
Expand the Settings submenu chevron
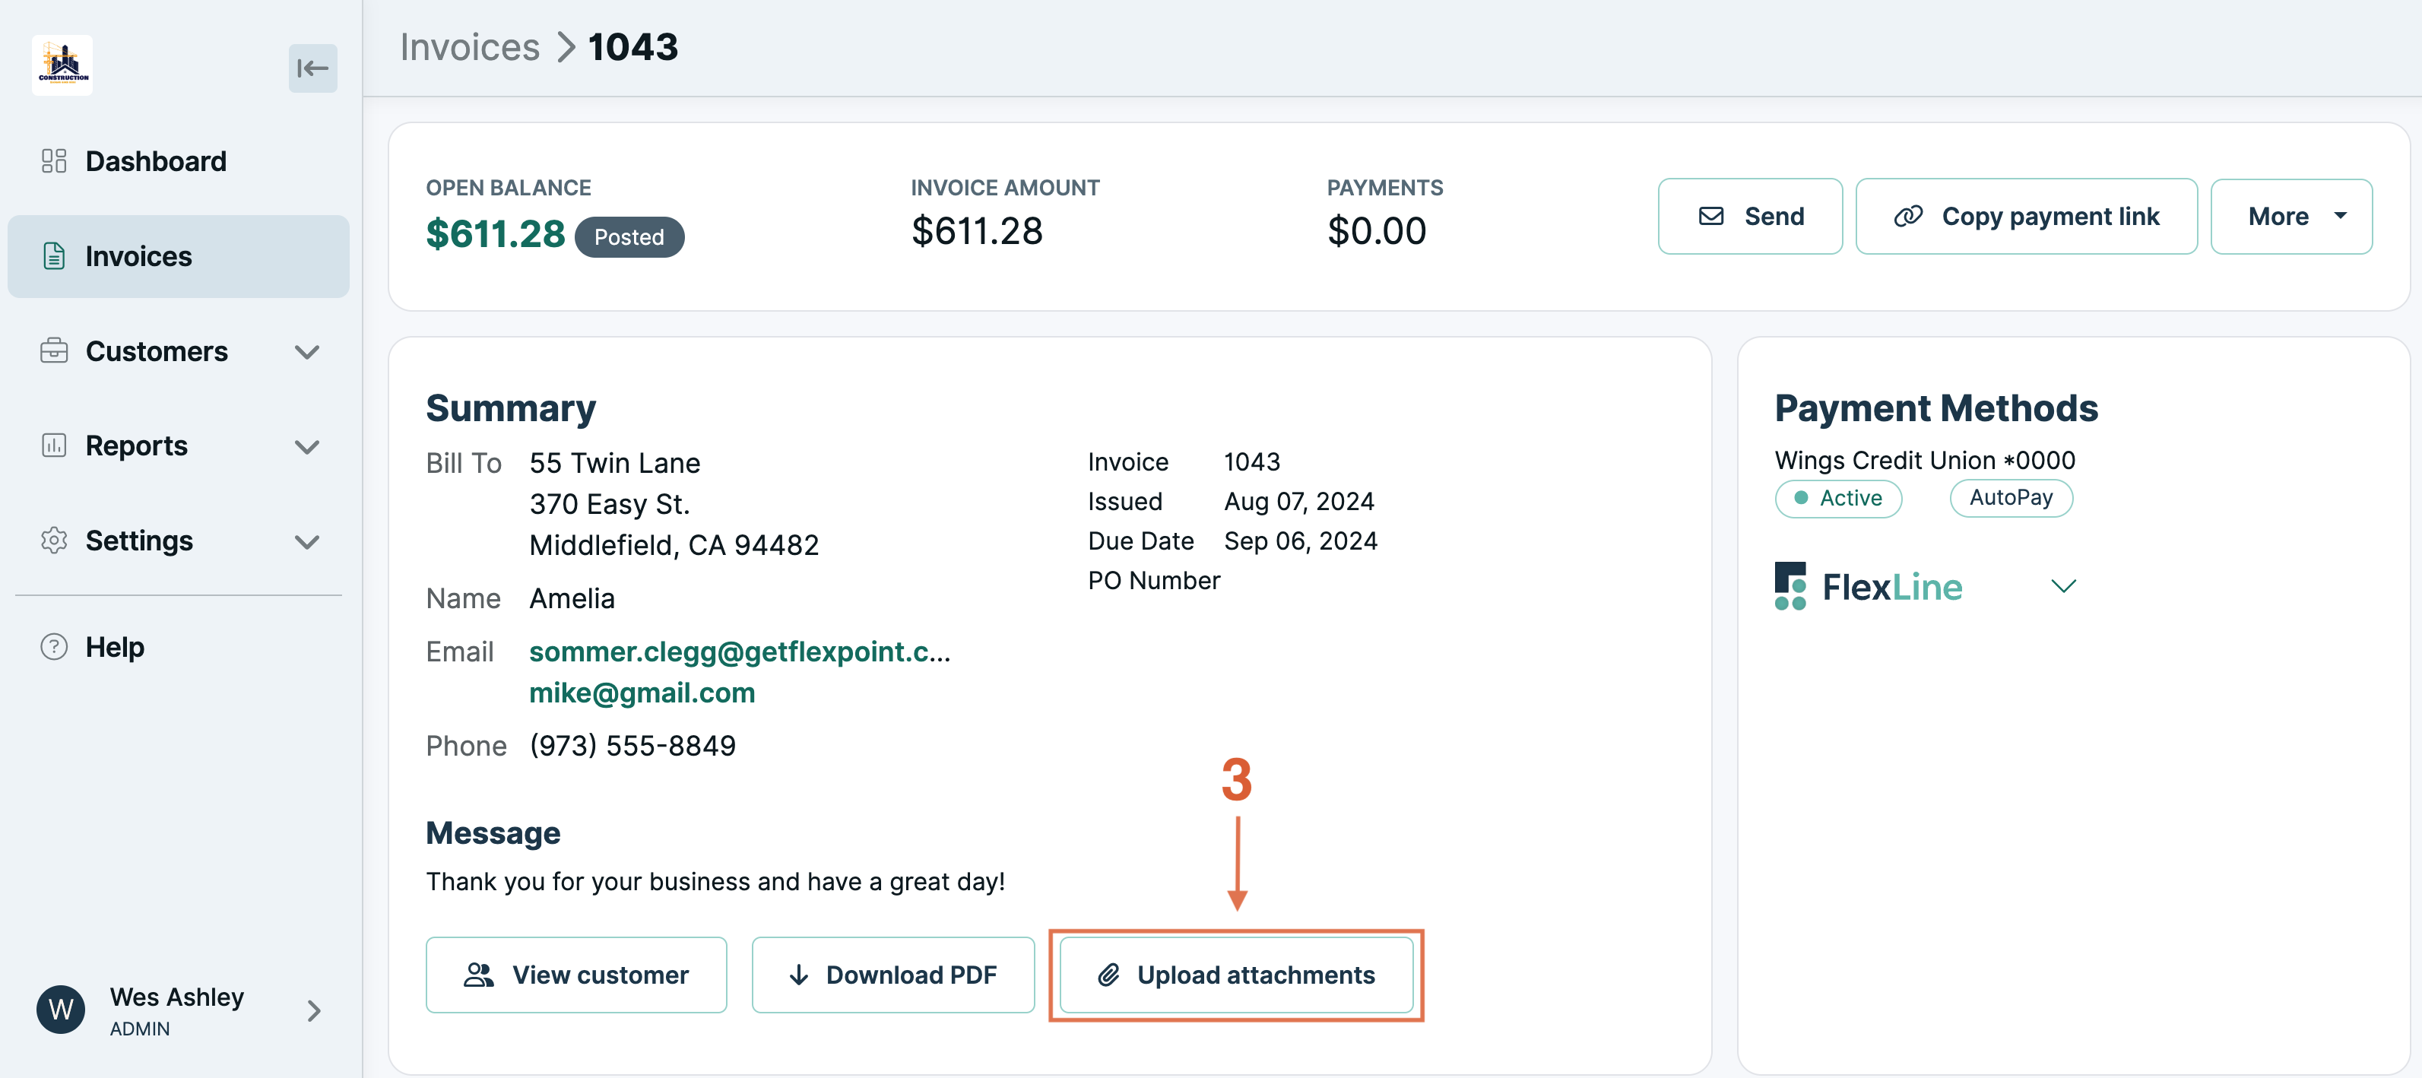tap(306, 541)
